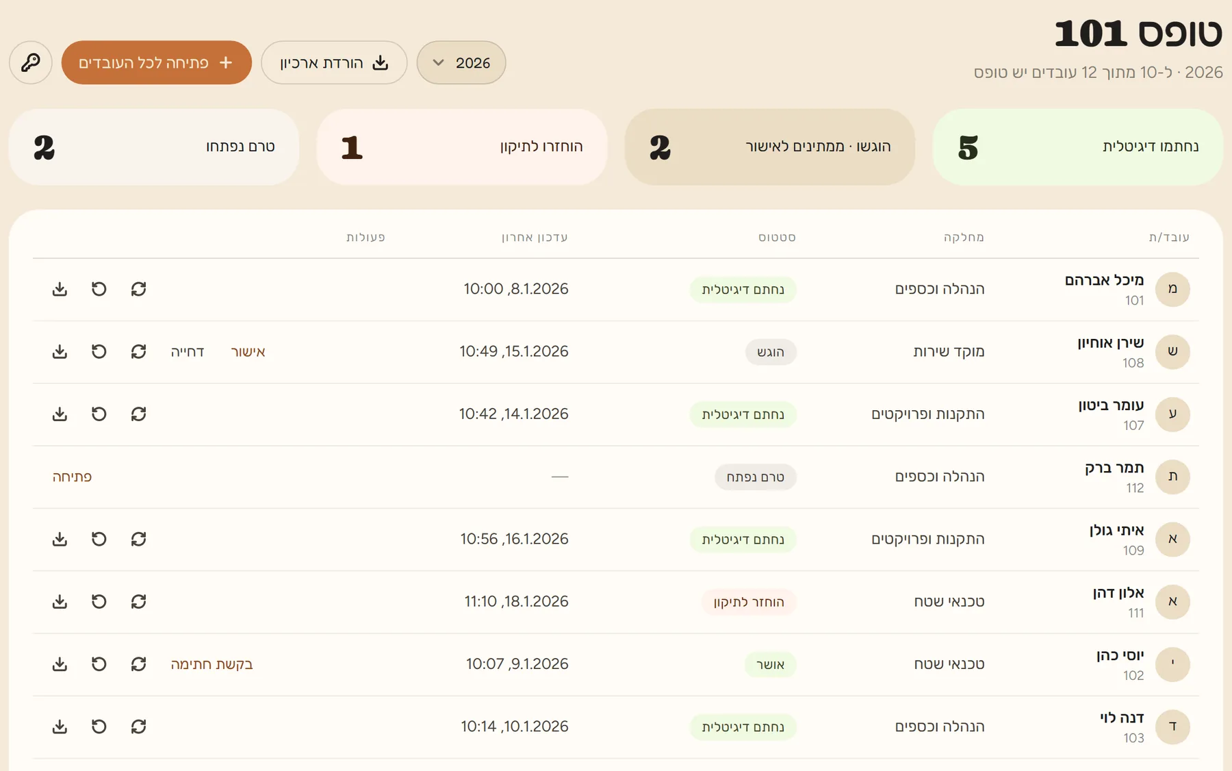Click employee name מיכל אברהם
This screenshot has width=1232, height=771.
click(x=1104, y=280)
